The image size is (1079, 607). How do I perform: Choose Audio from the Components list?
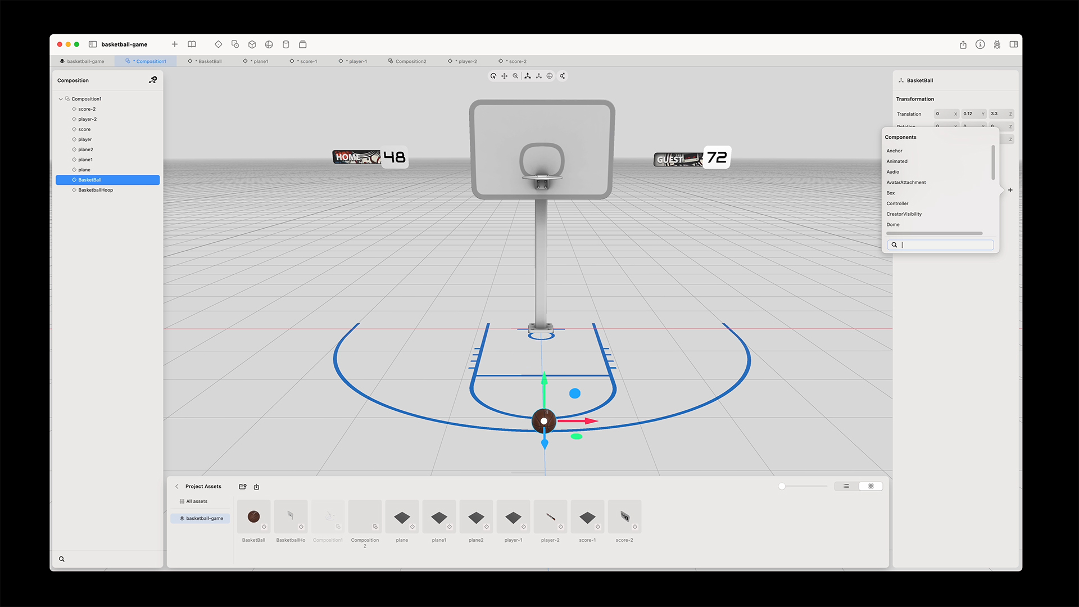coord(893,172)
